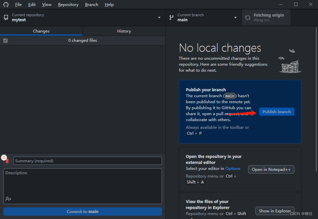
Task: Open the Edit menu
Action: coord(32,4)
